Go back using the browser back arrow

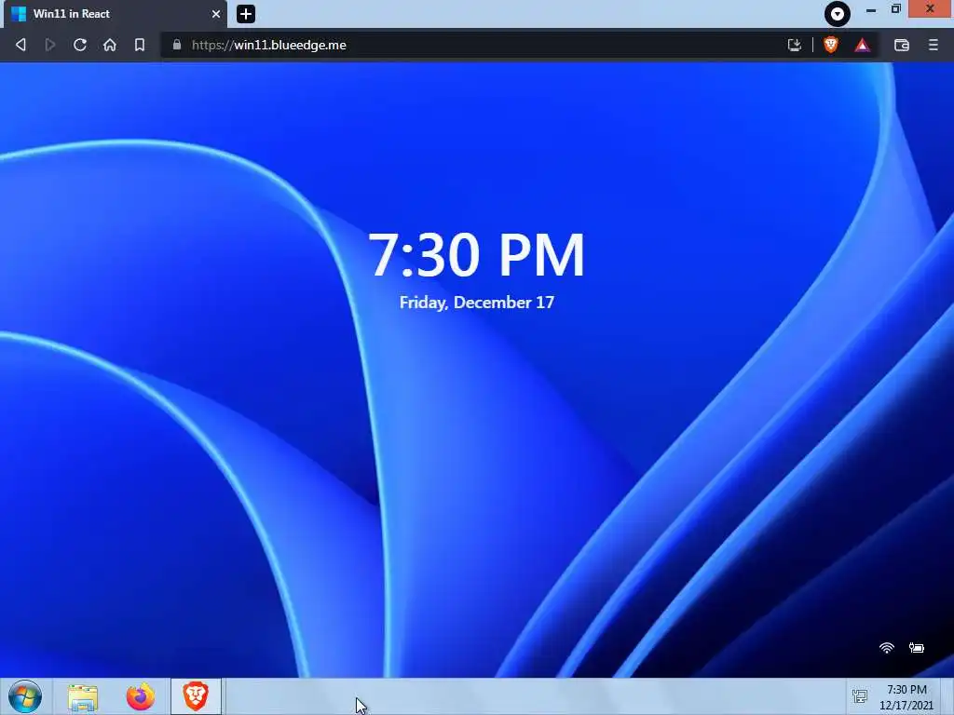20,45
